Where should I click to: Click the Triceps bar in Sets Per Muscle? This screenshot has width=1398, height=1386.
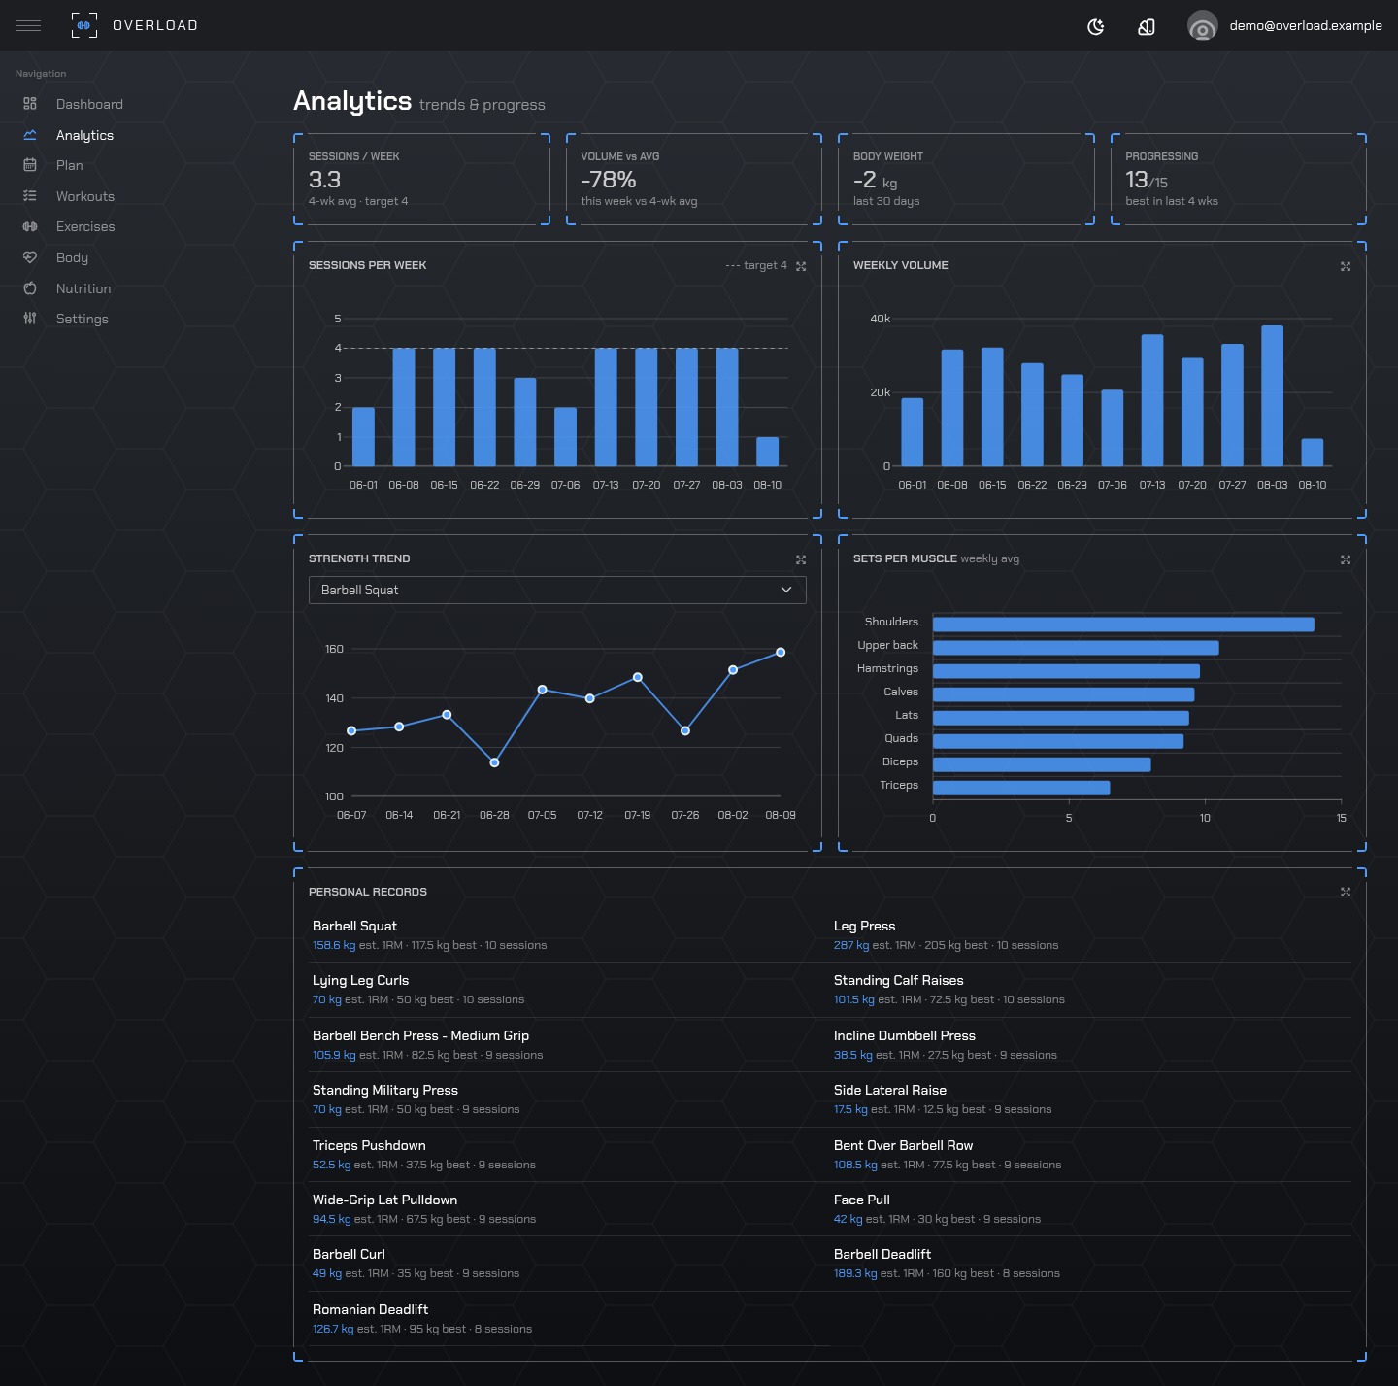(x=1021, y=788)
